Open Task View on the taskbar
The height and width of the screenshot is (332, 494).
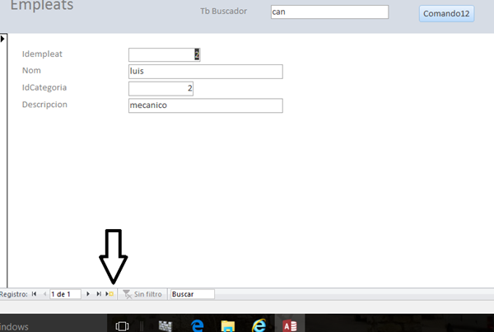122,325
